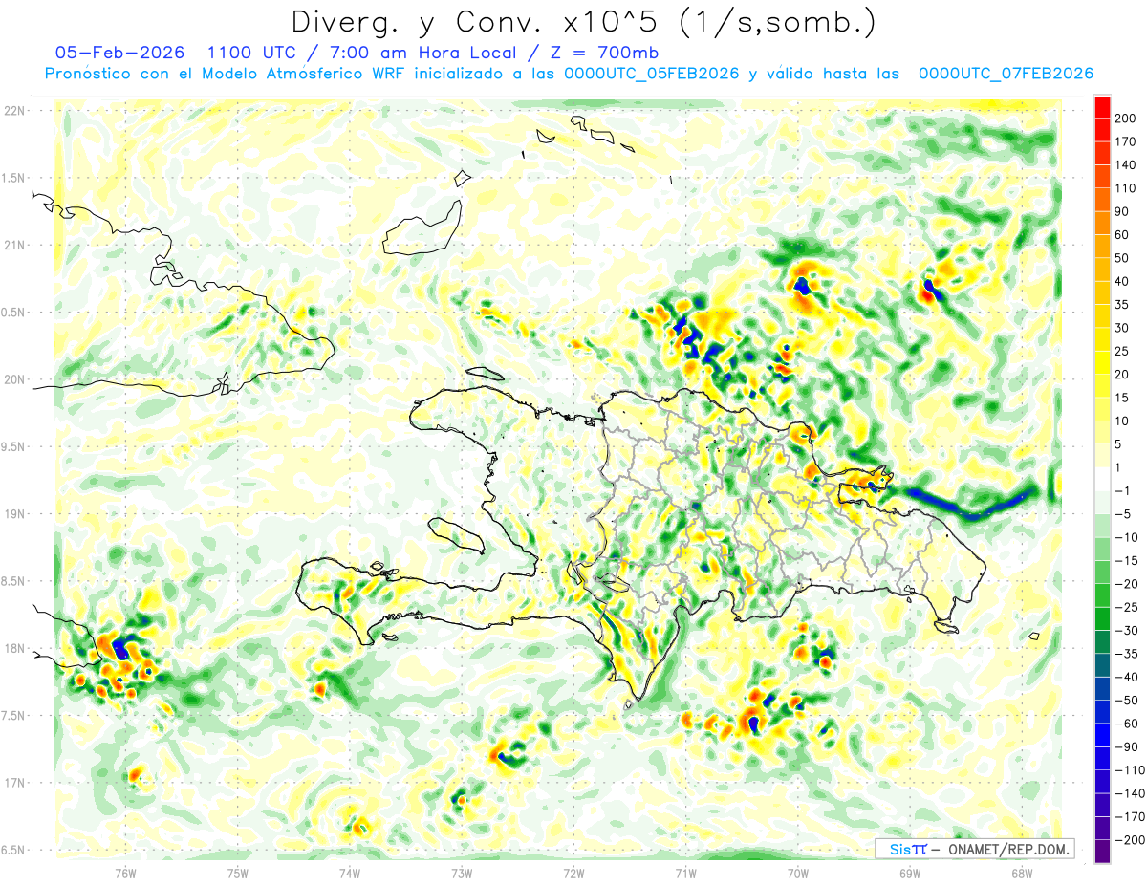1147x886 pixels.
Task: Click the colorbar value "-50"
Action: (1125, 702)
